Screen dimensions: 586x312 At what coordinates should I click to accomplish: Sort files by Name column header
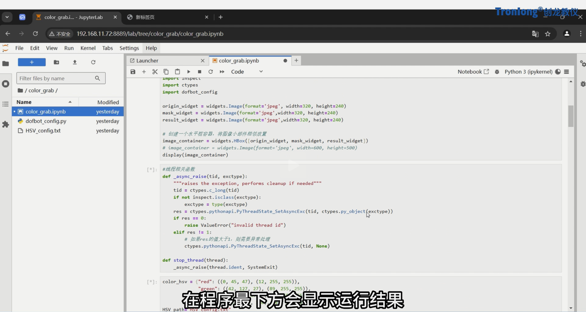tap(45, 102)
